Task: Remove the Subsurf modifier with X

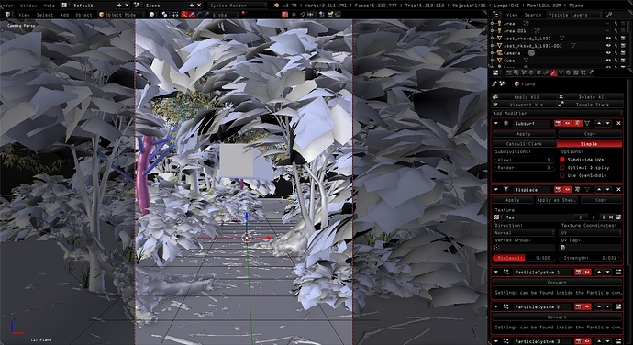Action: click(x=618, y=123)
